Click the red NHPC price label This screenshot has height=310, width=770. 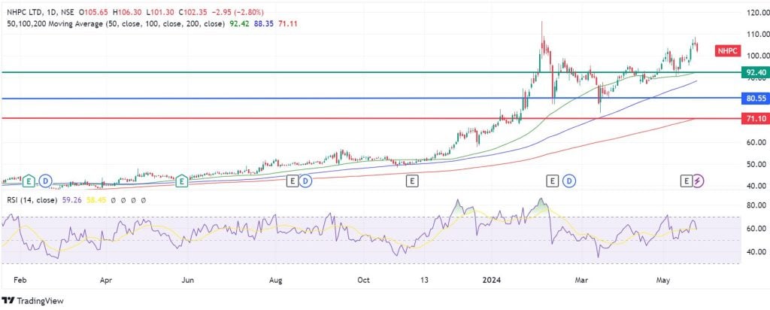728,50
